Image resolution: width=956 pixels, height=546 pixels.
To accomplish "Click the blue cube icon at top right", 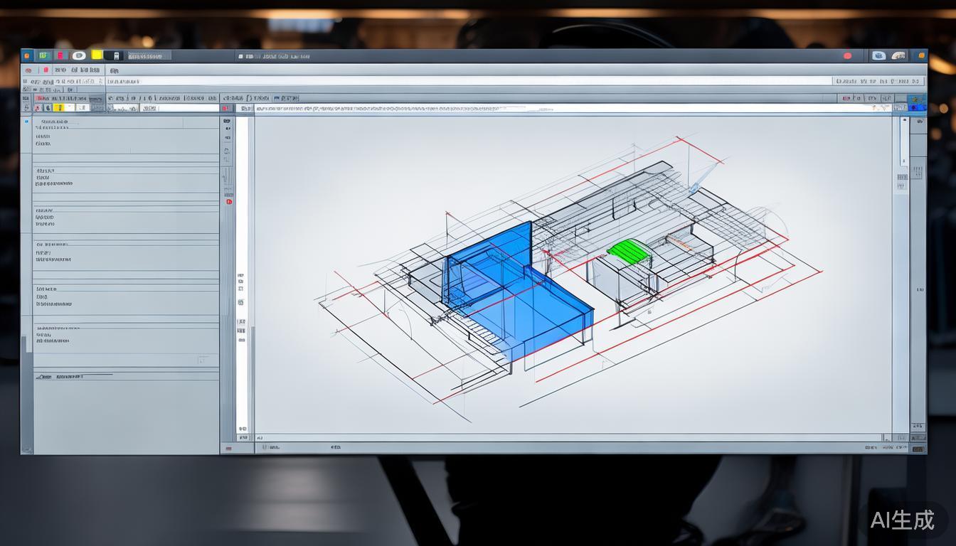I will point(879,55).
